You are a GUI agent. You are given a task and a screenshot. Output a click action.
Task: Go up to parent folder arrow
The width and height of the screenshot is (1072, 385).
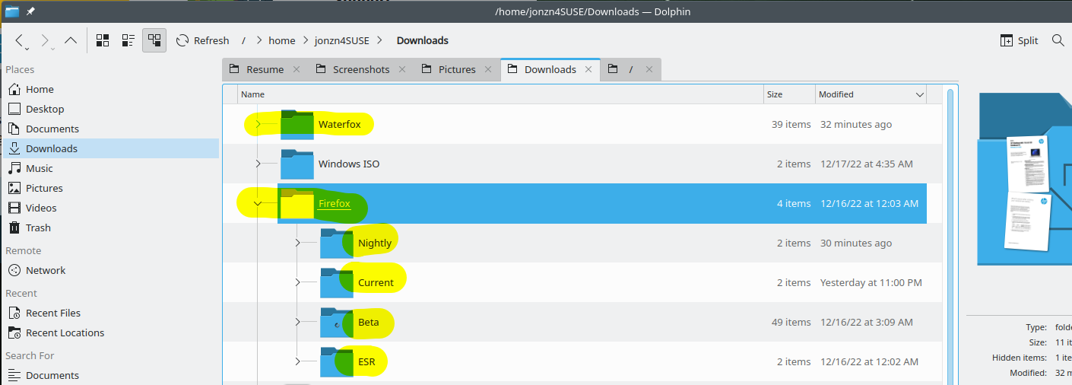(71, 40)
